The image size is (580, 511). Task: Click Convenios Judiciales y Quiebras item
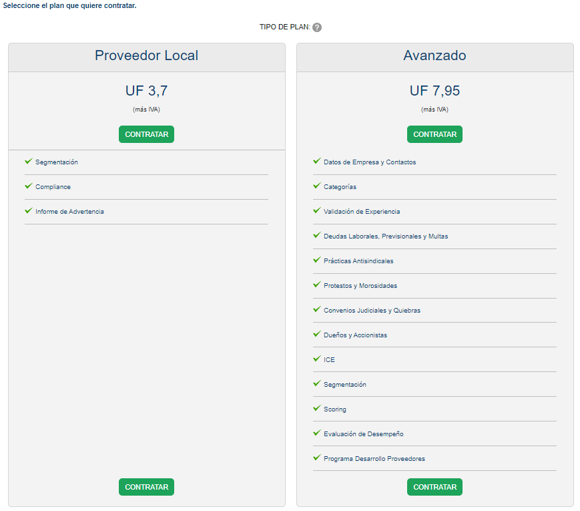372,311
